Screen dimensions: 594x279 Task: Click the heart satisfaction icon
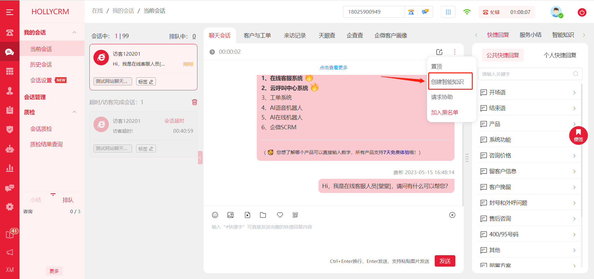[x=280, y=215]
